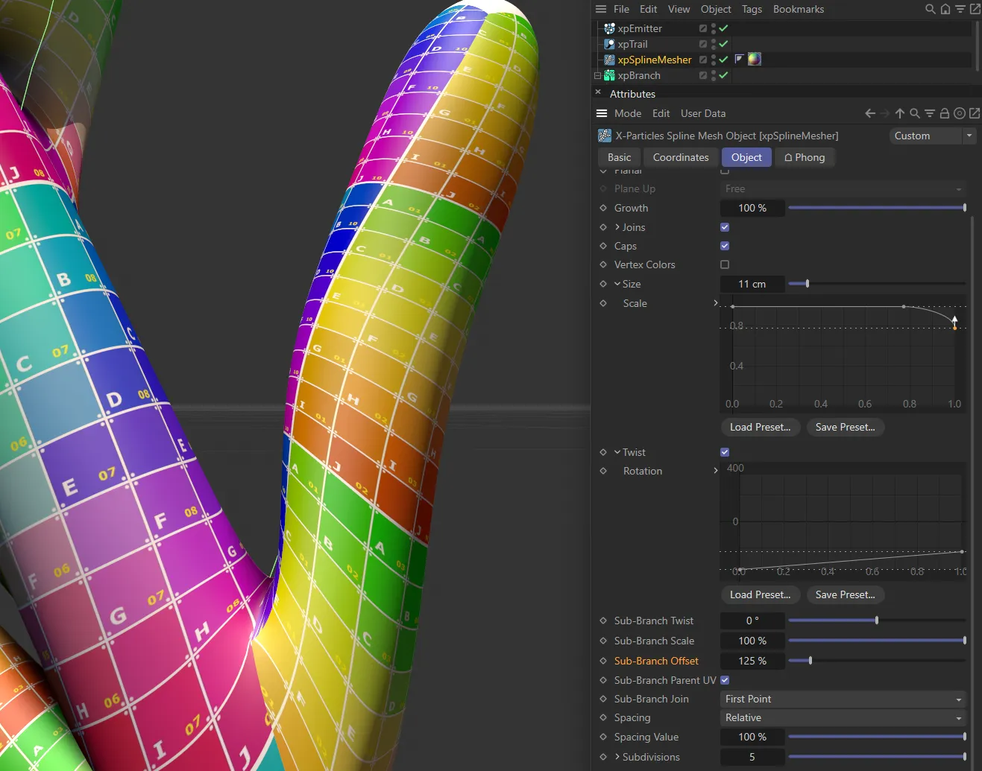Change Sub-Branch Join from First Point
Screen dimensions: 982x771
coord(842,699)
